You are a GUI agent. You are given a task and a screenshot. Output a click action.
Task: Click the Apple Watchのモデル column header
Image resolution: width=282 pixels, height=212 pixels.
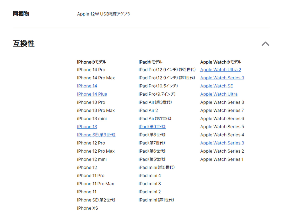click(x=221, y=62)
